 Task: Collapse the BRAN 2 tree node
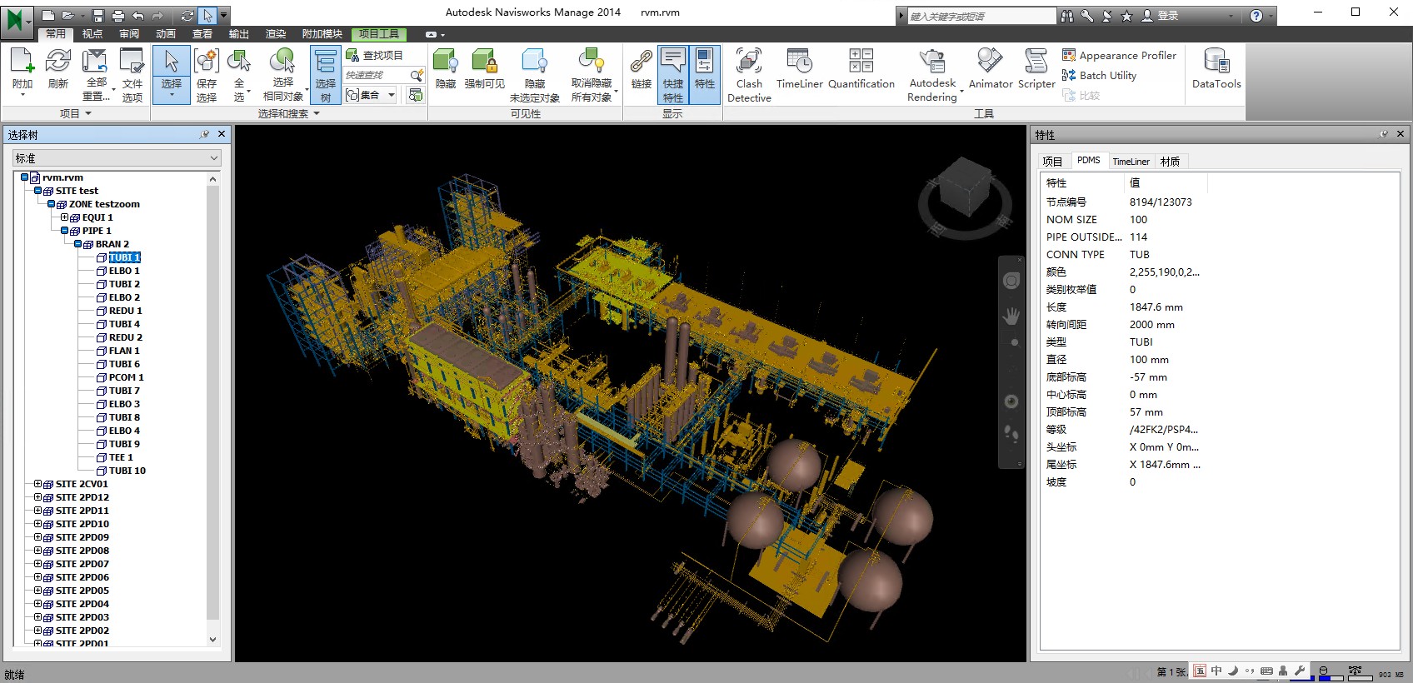[x=77, y=244]
